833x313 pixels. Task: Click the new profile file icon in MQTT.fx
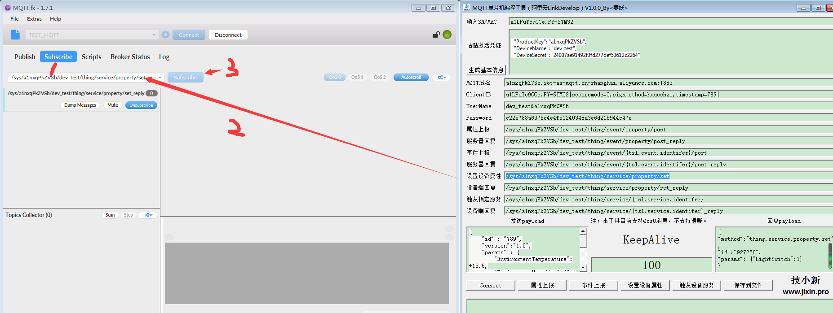(16, 35)
